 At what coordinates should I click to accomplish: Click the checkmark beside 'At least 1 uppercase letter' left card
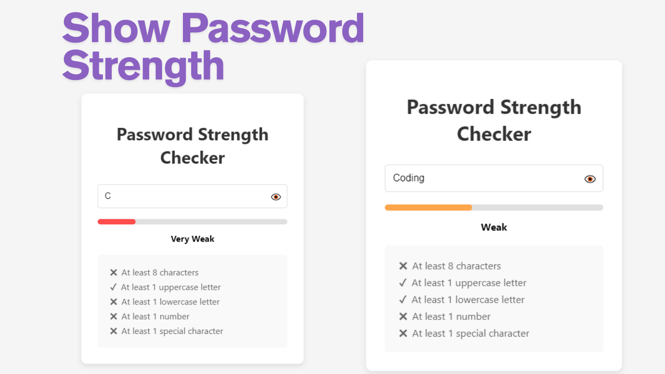(x=113, y=287)
